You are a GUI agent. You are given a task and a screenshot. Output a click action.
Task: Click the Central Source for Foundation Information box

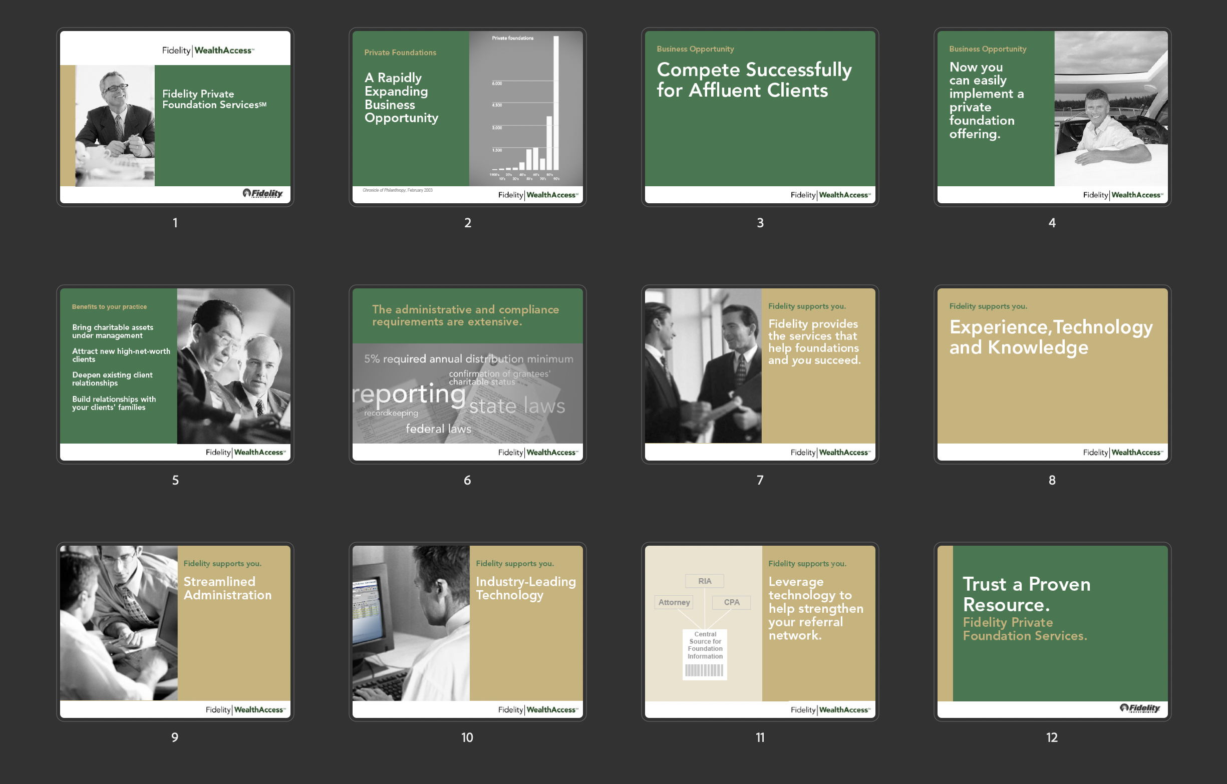point(705,654)
